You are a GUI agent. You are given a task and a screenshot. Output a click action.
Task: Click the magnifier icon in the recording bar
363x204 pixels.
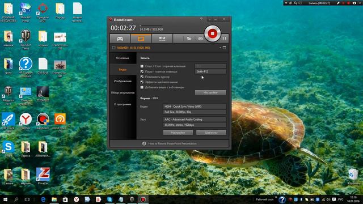coord(296,3)
